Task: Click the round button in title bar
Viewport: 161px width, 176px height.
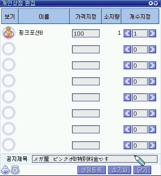Action: click(151, 3)
